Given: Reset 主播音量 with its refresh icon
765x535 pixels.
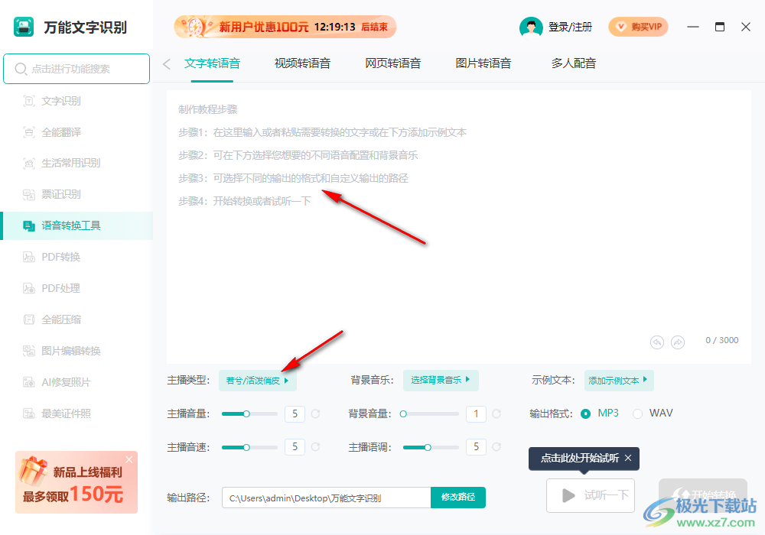Looking at the screenshot, I should (316, 413).
